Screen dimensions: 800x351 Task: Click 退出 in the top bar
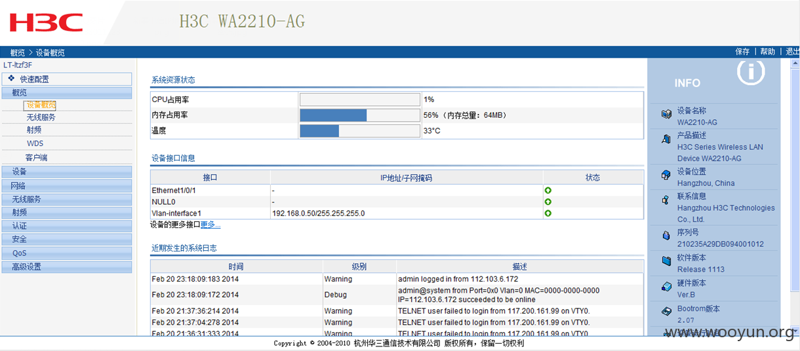(x=792, y=52)
